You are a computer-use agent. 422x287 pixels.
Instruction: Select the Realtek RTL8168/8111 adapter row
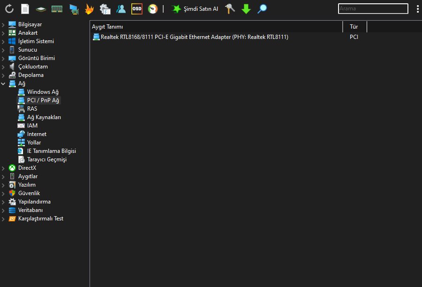[x=194, y=37]
